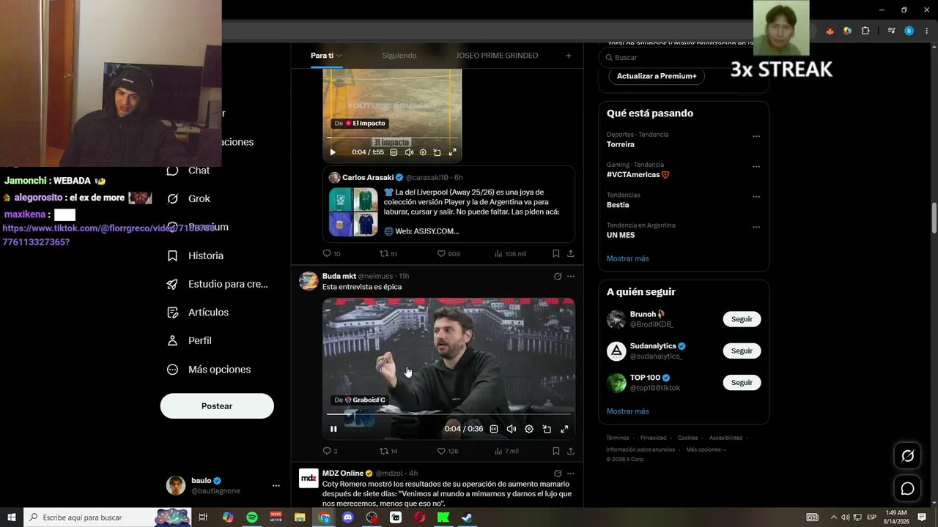Open the browser extensions puzzle icon
The height and width of the screenshot is (527, 938).
tap(865, 31)
